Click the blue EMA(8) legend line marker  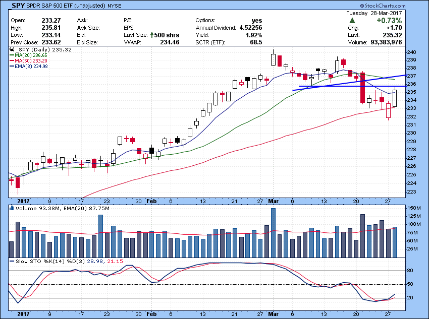pyautogui.click(x=12, y=66)
